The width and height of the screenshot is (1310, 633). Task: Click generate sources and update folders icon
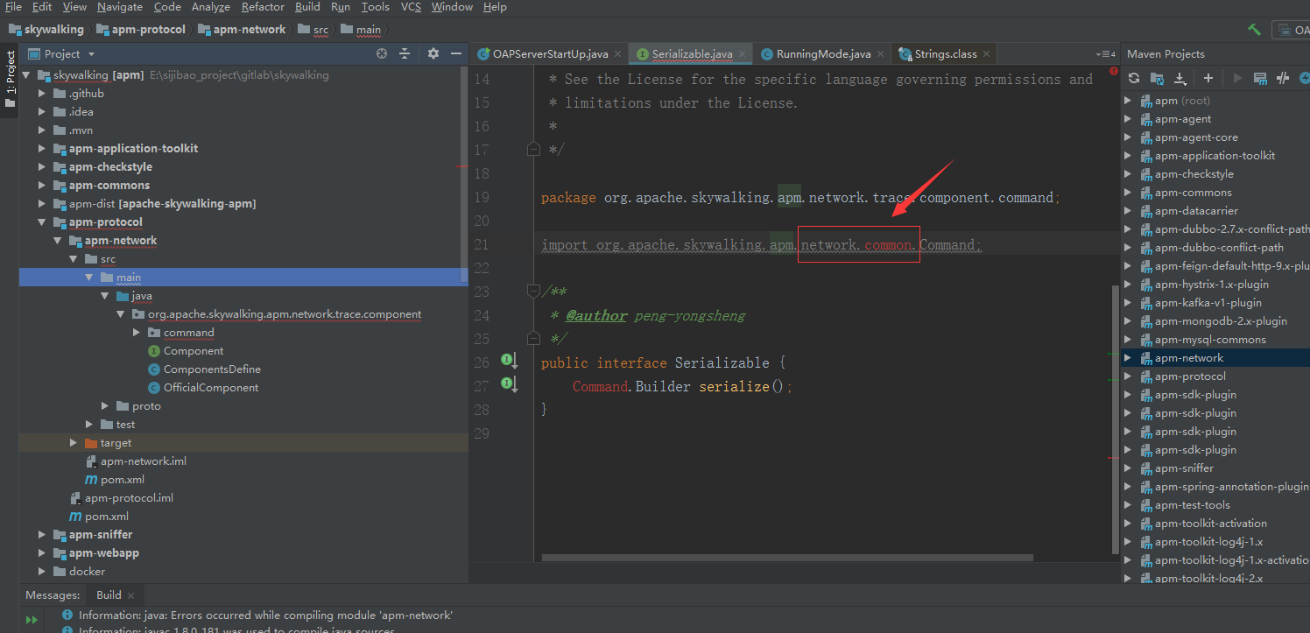[x=1157, y=78]
